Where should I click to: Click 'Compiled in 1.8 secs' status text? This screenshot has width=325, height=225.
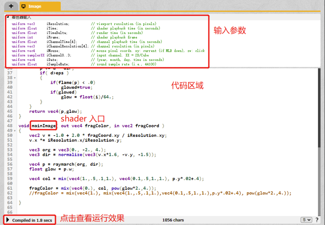[x=32, y=220]
